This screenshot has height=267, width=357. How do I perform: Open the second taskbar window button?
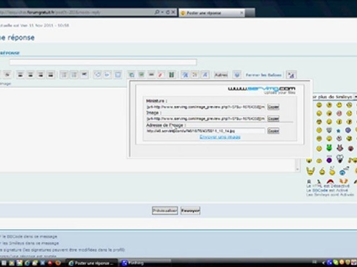point(145,263)
